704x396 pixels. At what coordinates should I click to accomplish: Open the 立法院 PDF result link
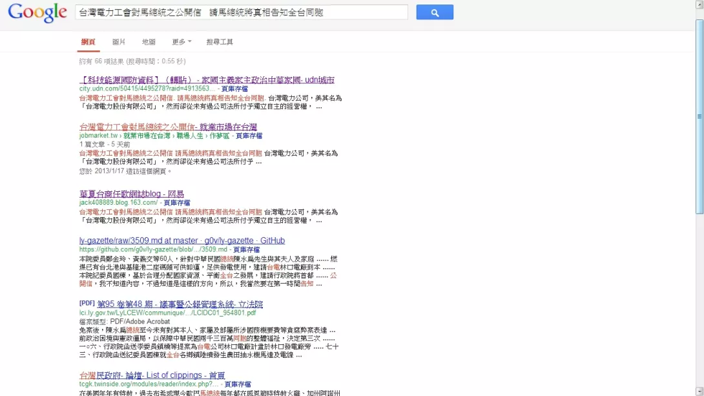[x=180, y=304]
